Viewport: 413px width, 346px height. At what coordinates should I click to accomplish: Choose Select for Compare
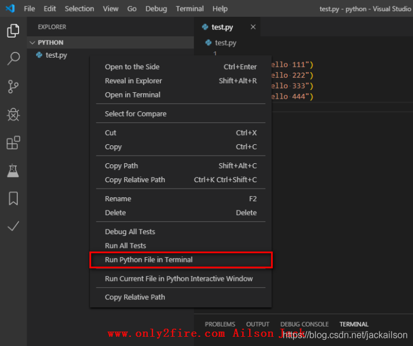click(x=181, y=114)
